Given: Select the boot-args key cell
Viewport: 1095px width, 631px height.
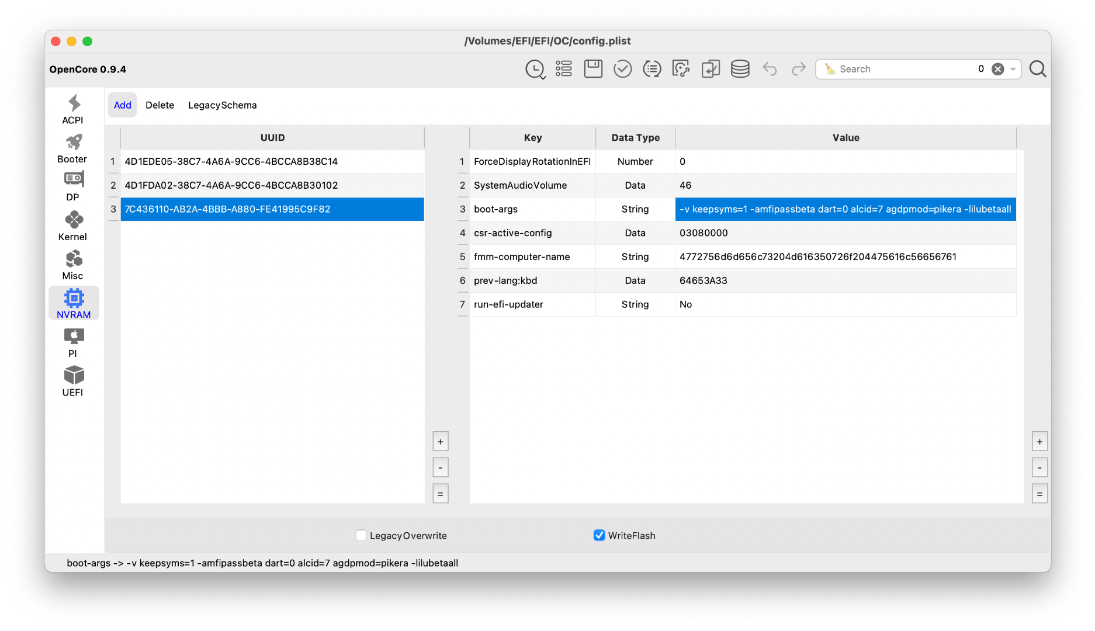Looking at the screenshot, I should [x=533, y=209].
